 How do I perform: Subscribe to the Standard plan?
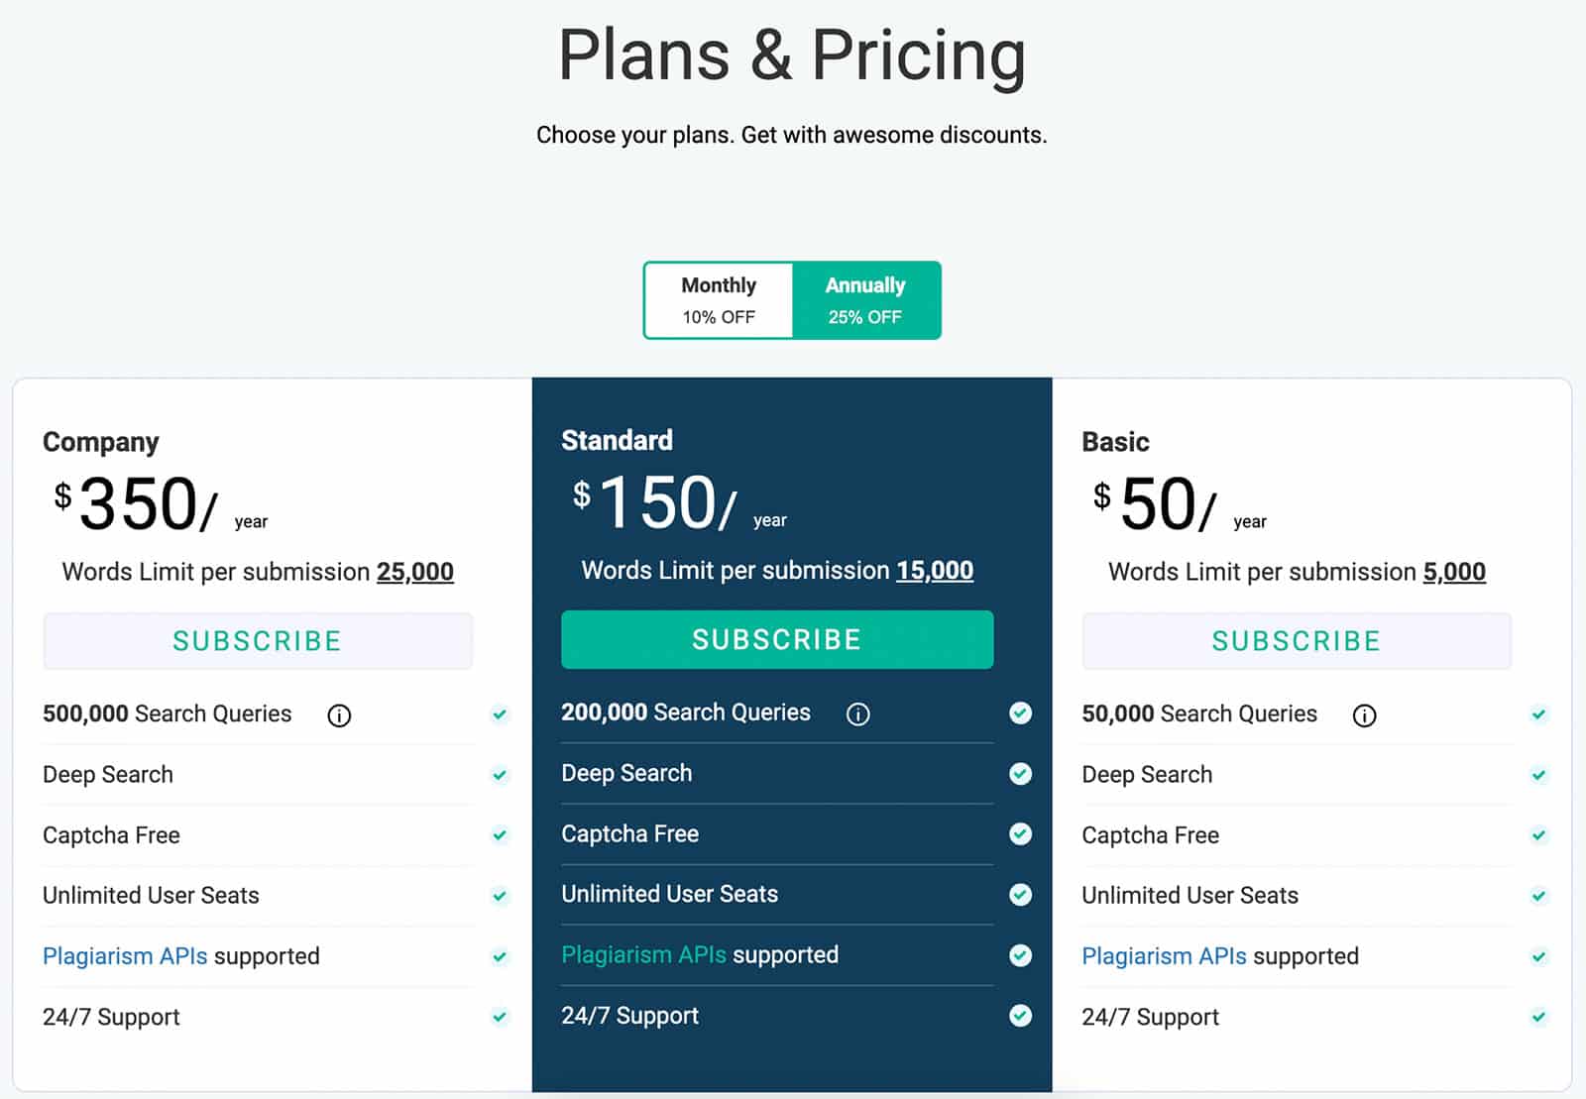777,640
